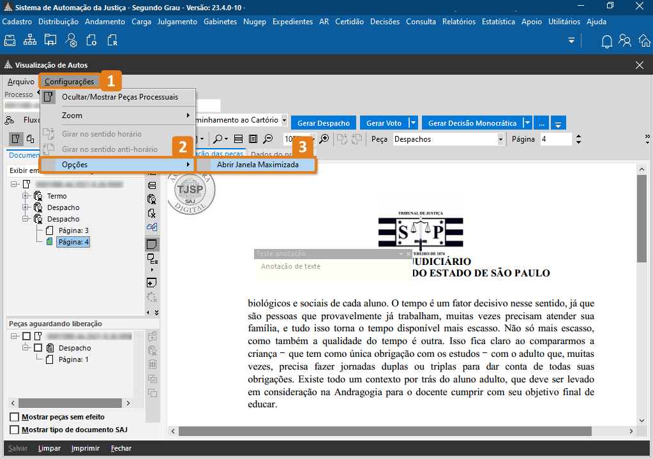The image size is (653, 459).
Task: Click the zoom in magnifier icon
Action: 324,139
